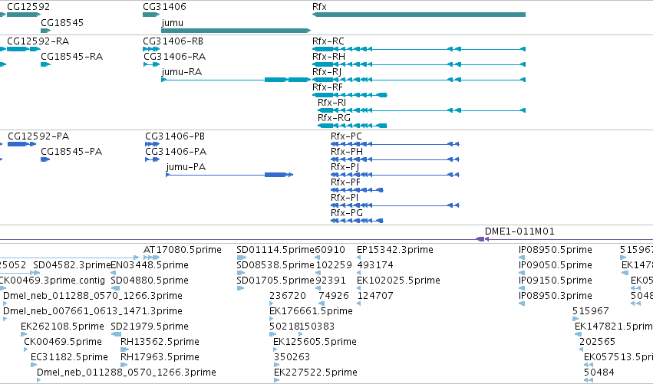Click transcript CG31406-RA label

[174, 57]
